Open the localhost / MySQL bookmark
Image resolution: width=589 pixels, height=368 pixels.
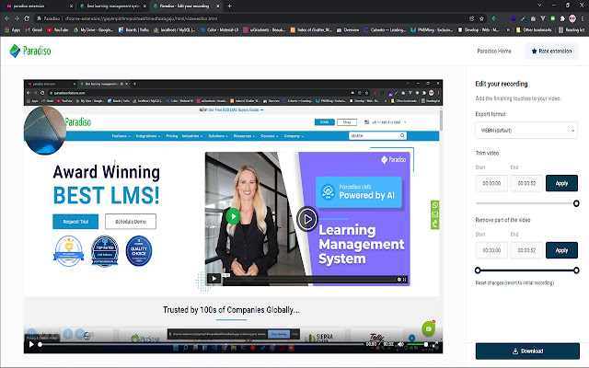pyautogui.click(x=174, y=29)
